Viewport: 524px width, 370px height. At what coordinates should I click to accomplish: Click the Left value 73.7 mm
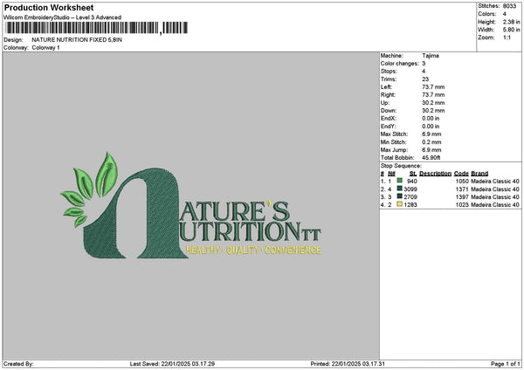click(x=433, y=87)
